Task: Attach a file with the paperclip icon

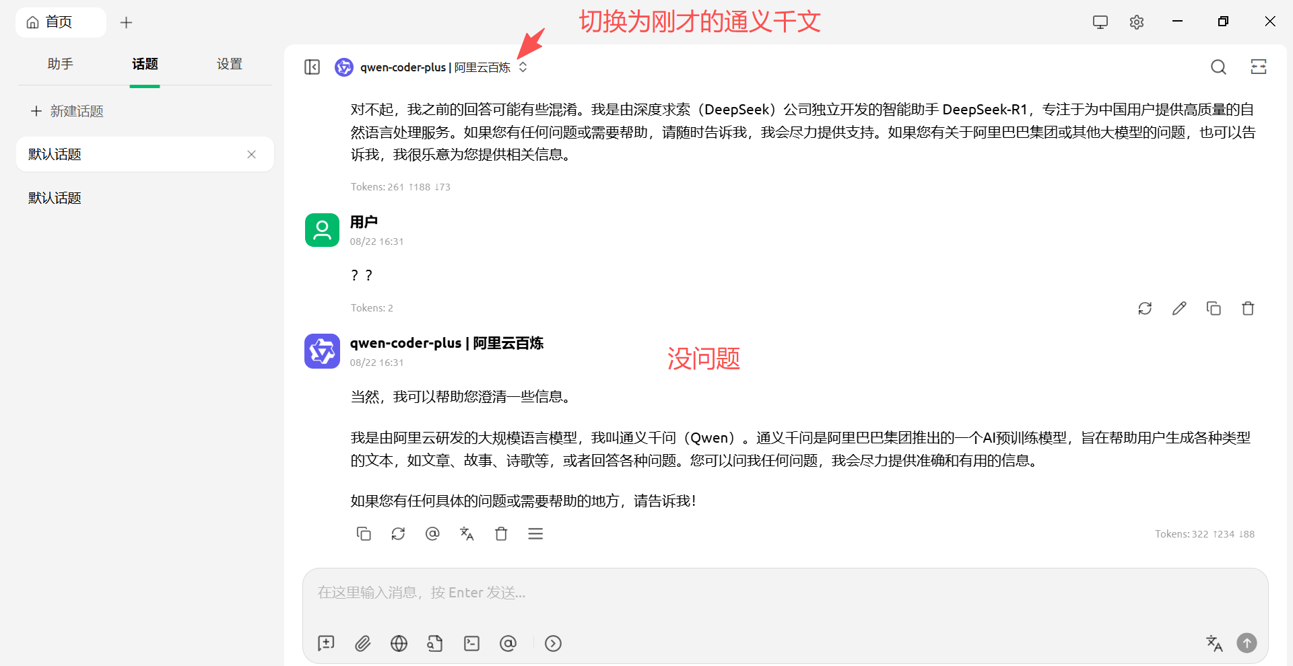Action: (363, 643)
